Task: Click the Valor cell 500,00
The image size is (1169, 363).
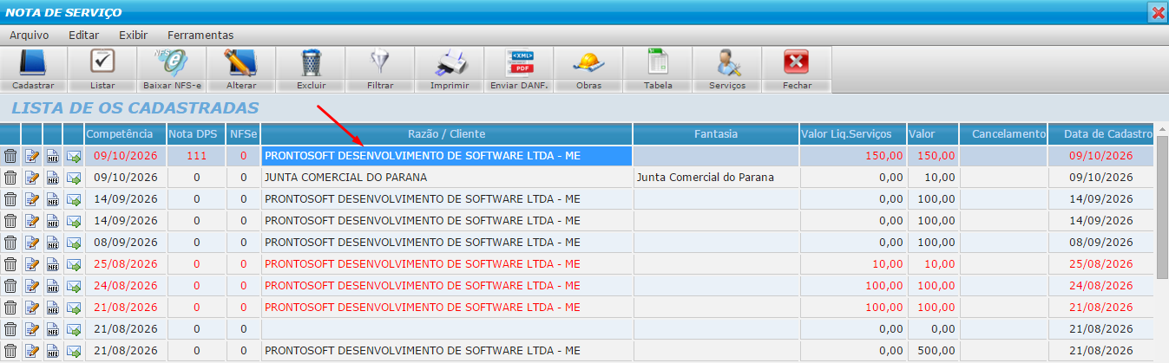Action: click(x=933, y=351)
